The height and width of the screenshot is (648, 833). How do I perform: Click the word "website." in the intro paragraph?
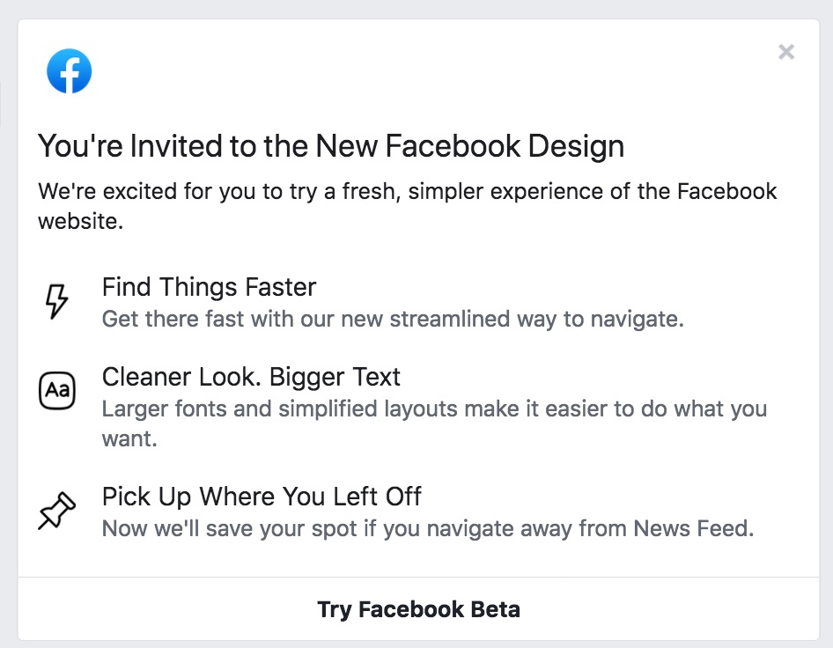80,221
